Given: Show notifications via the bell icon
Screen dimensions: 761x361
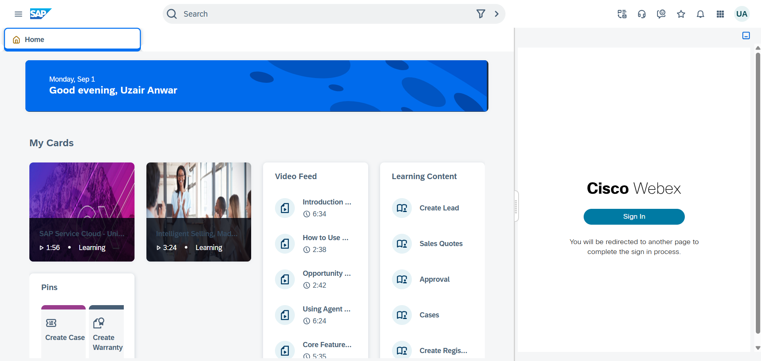Looking at the screenshot, I should (x=700, y=14).
